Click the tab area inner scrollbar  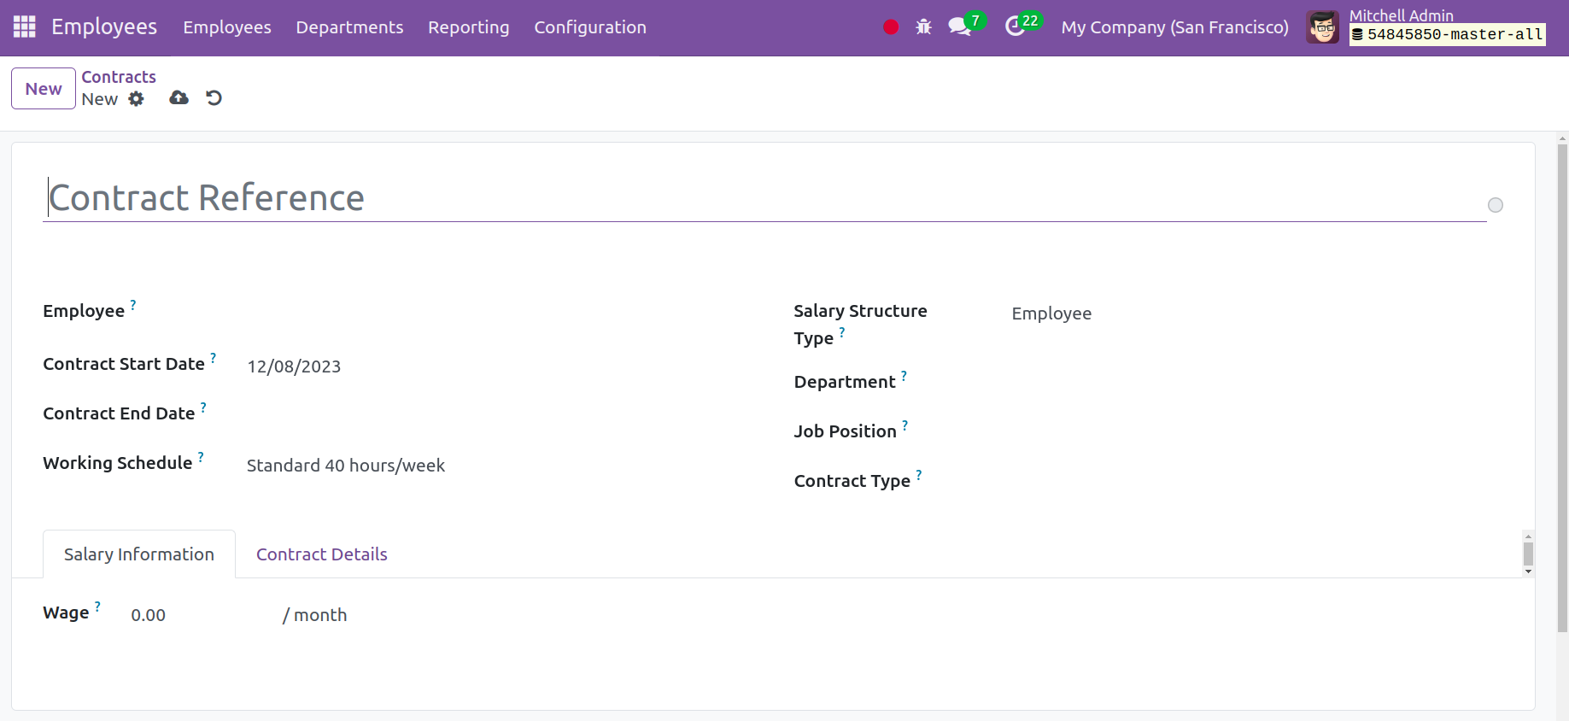(1529, 554)
